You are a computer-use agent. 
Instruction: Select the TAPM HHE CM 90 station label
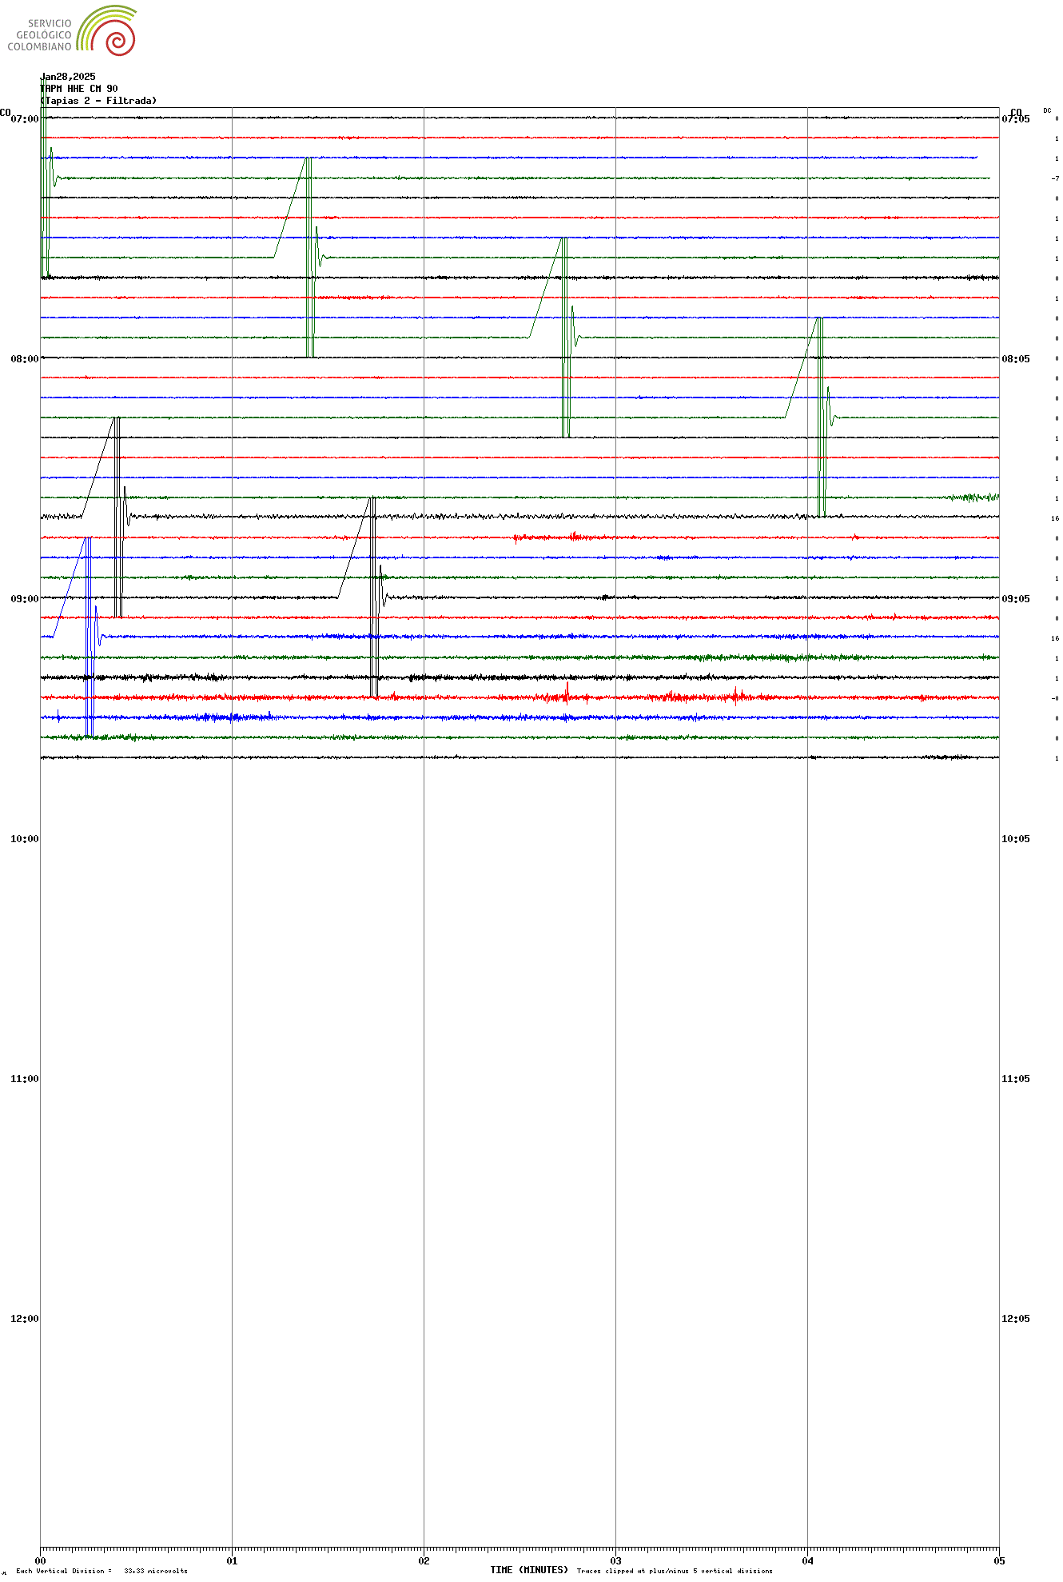click(79, 89)
